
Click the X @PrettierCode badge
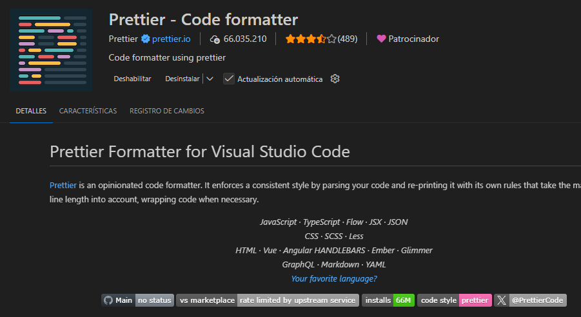(531, 300)
